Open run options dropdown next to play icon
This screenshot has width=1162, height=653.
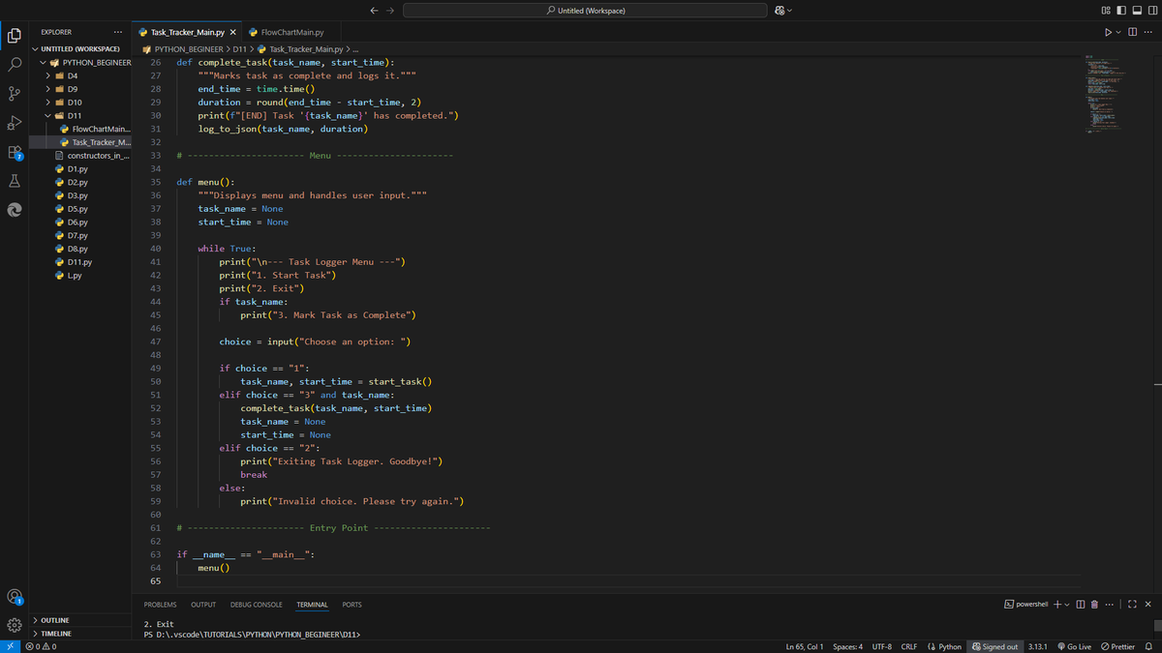point(1117,33)
